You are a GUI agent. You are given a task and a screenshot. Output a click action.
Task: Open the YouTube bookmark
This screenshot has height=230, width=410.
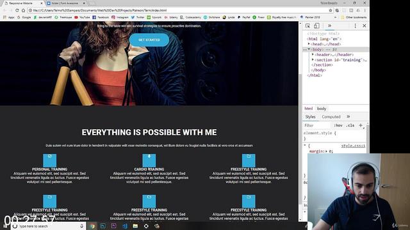click(x=82, y=17)
